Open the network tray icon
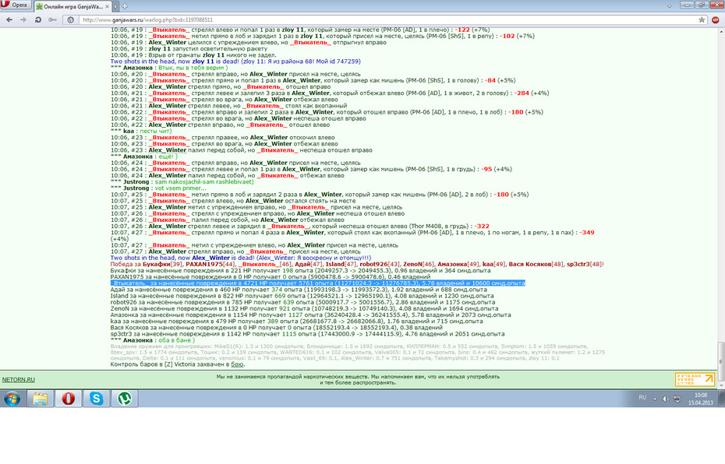This screenshot has width=725, height=464. [677, 399]
